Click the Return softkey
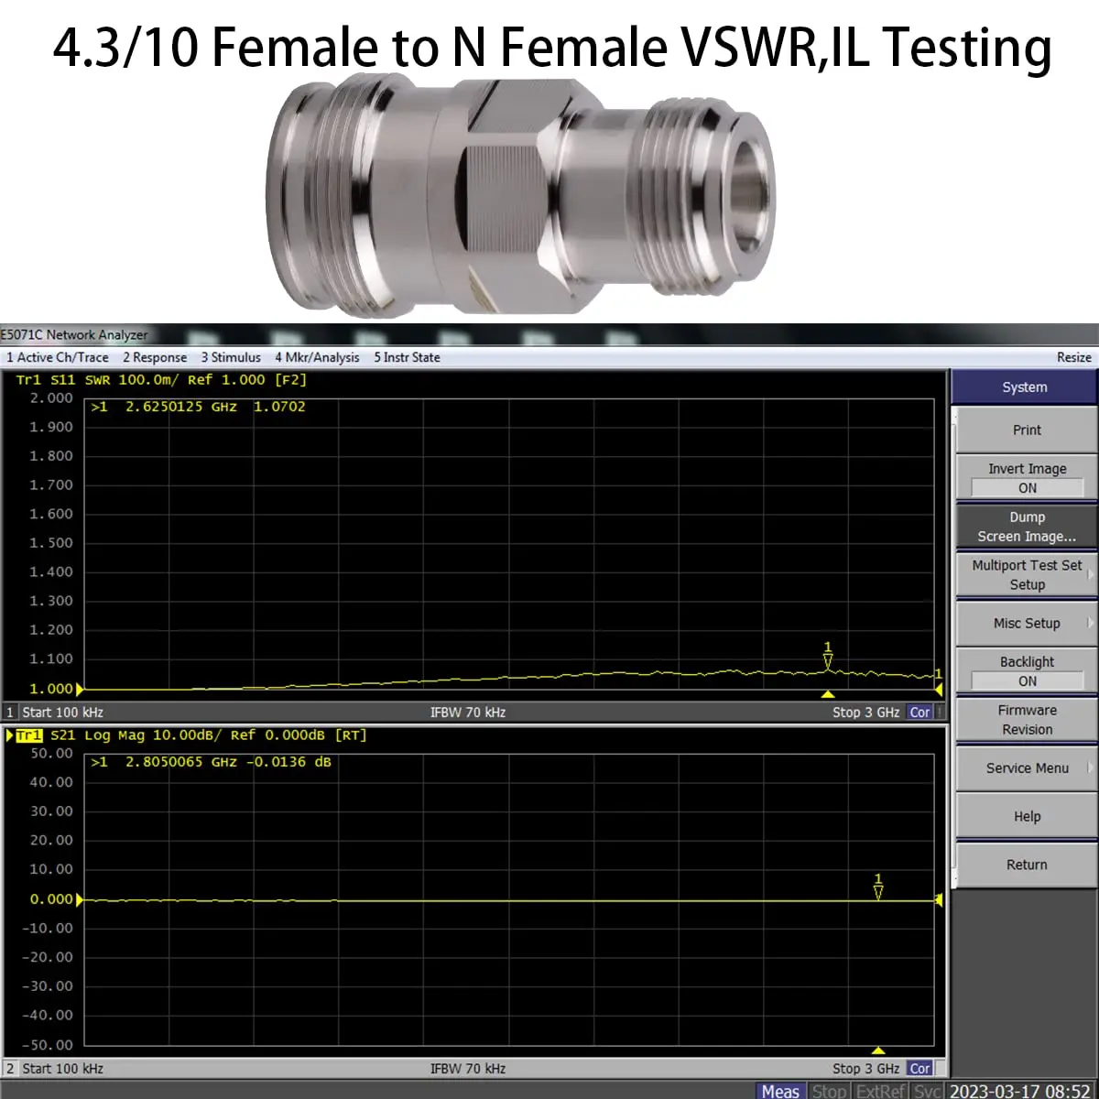The image size is (1099, 1099). click(1027, 865)
